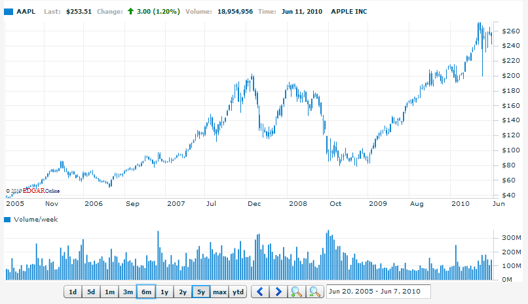Open the EDGAR Online copyright link
Viewport: 528px width, 304px height.
tap(33, 191)
